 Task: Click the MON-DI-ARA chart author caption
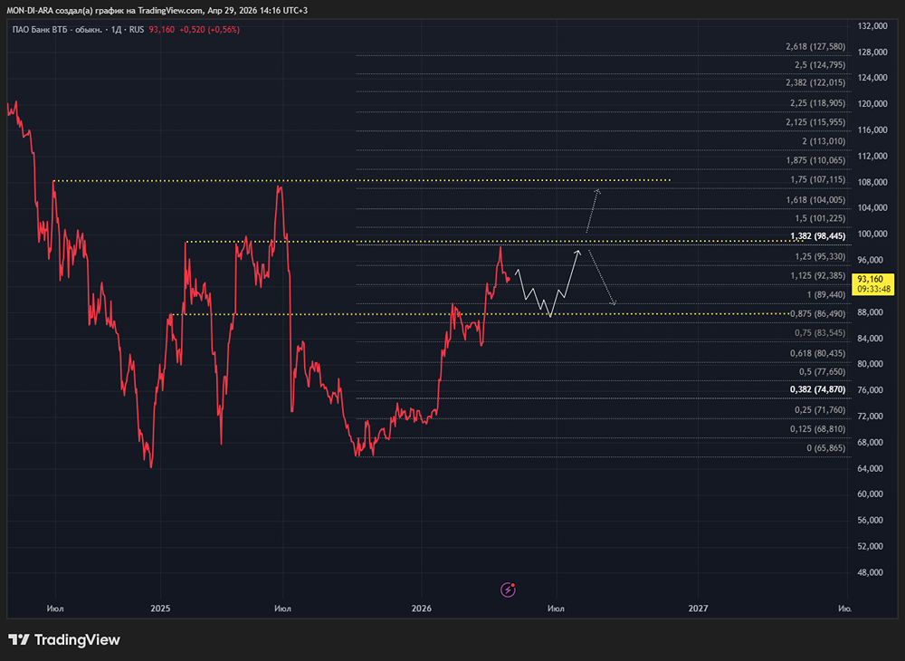point(157,10)
